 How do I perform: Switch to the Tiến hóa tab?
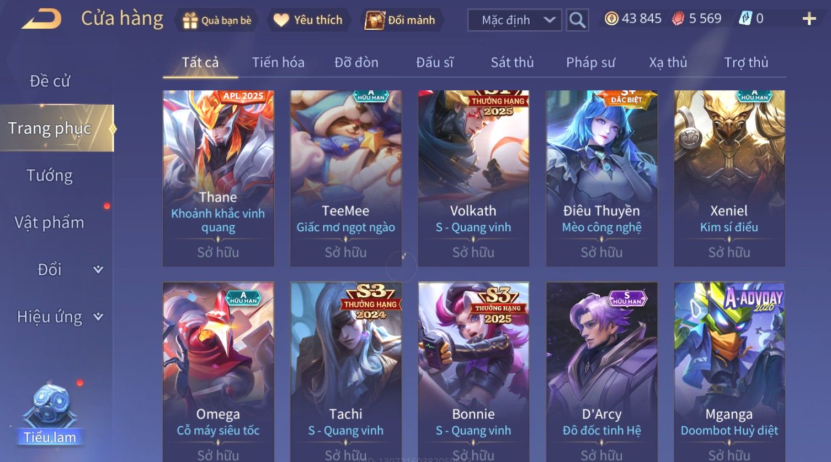pyautogui.click(x=278, y=62)
